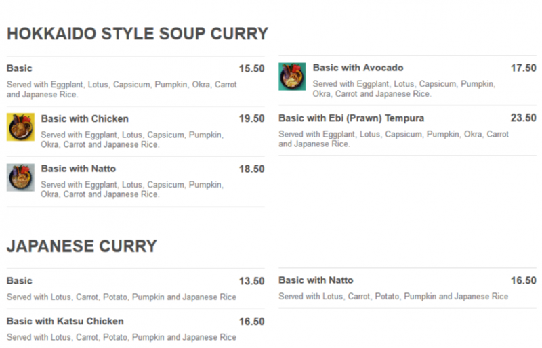Click the 17.50 Basic with Avocado price

[523, 68]
